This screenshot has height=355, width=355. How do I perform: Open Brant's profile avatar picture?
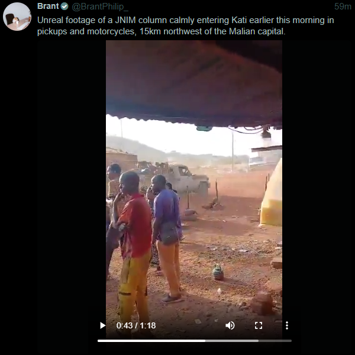17,17
